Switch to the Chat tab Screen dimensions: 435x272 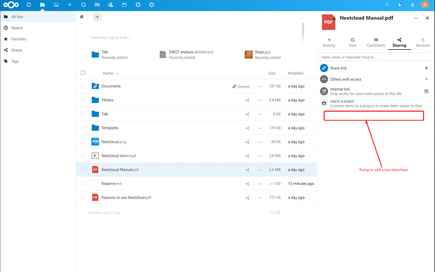coord(352,42)
